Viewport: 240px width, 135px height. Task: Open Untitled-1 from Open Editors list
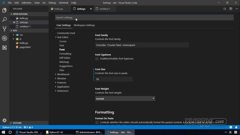[25, 26]
